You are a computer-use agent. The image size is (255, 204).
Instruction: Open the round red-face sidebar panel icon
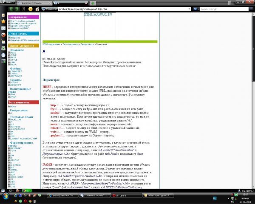(x=3, y=35)
